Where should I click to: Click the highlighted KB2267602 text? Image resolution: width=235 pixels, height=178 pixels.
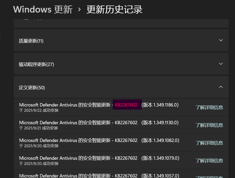pos(126,105)
